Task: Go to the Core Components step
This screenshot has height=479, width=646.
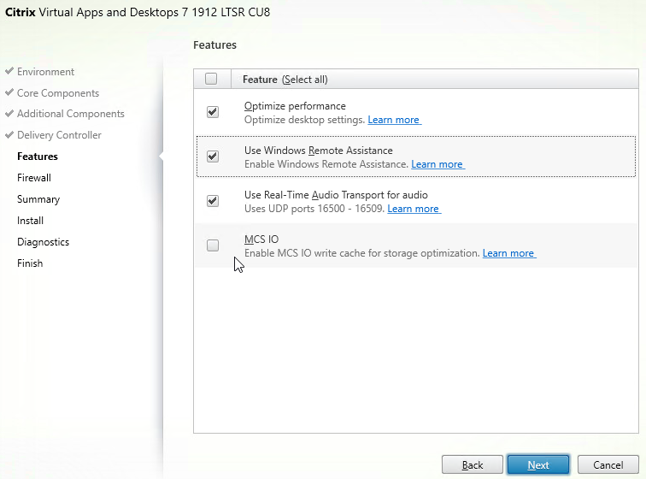Action: pos(58,93)
